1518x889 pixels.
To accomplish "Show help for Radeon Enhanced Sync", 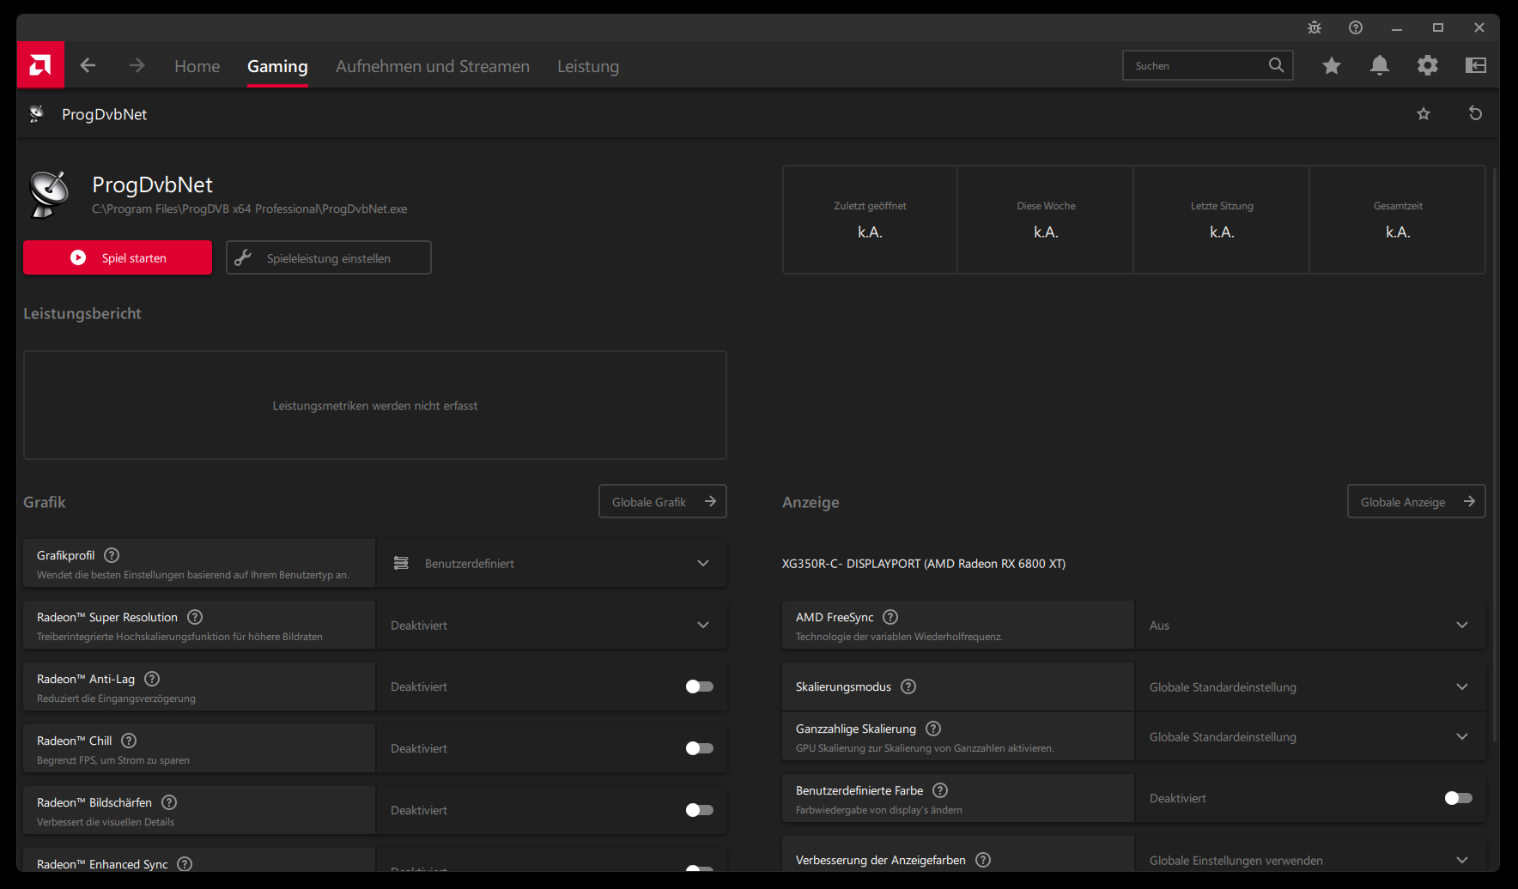I will 185,864.
